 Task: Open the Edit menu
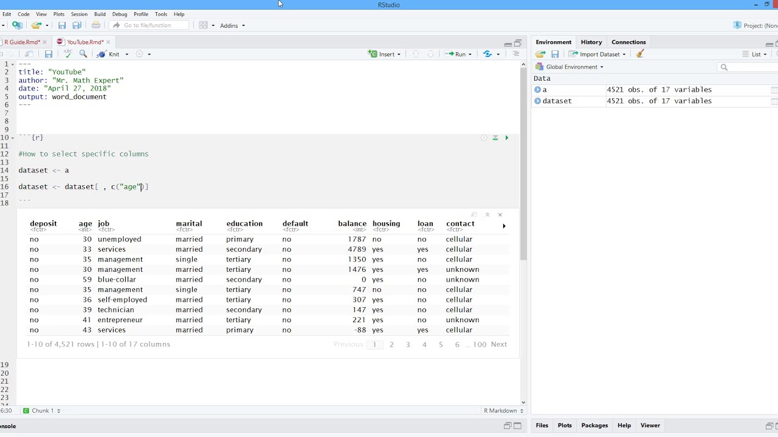point(6,14)
